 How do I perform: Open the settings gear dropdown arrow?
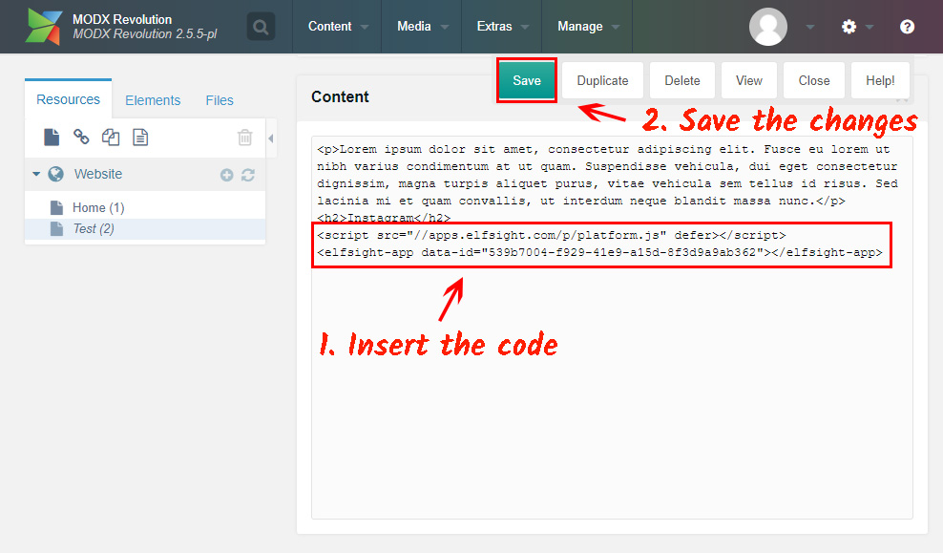869,27
